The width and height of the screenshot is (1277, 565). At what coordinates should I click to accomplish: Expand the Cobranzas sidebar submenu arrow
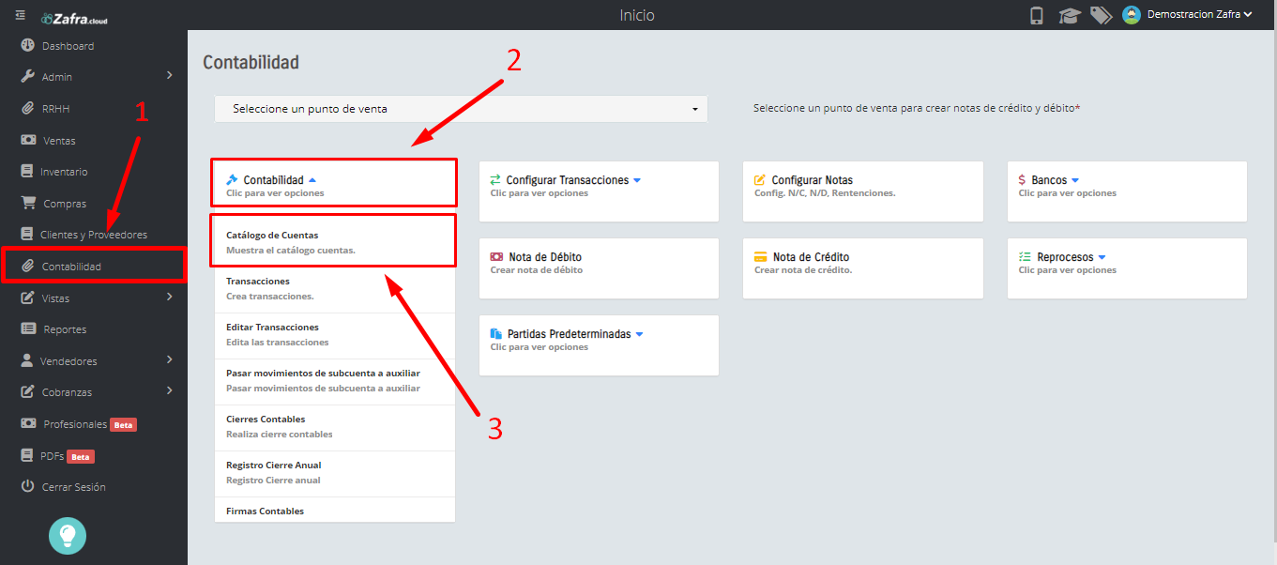pos(170,390)
